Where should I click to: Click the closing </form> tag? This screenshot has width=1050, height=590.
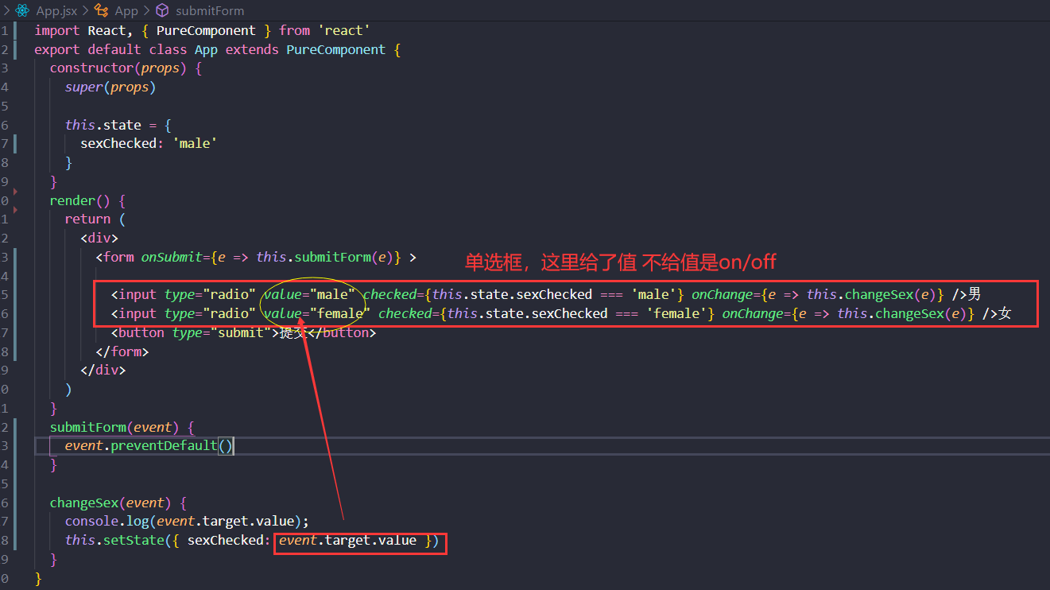[122, 351]
